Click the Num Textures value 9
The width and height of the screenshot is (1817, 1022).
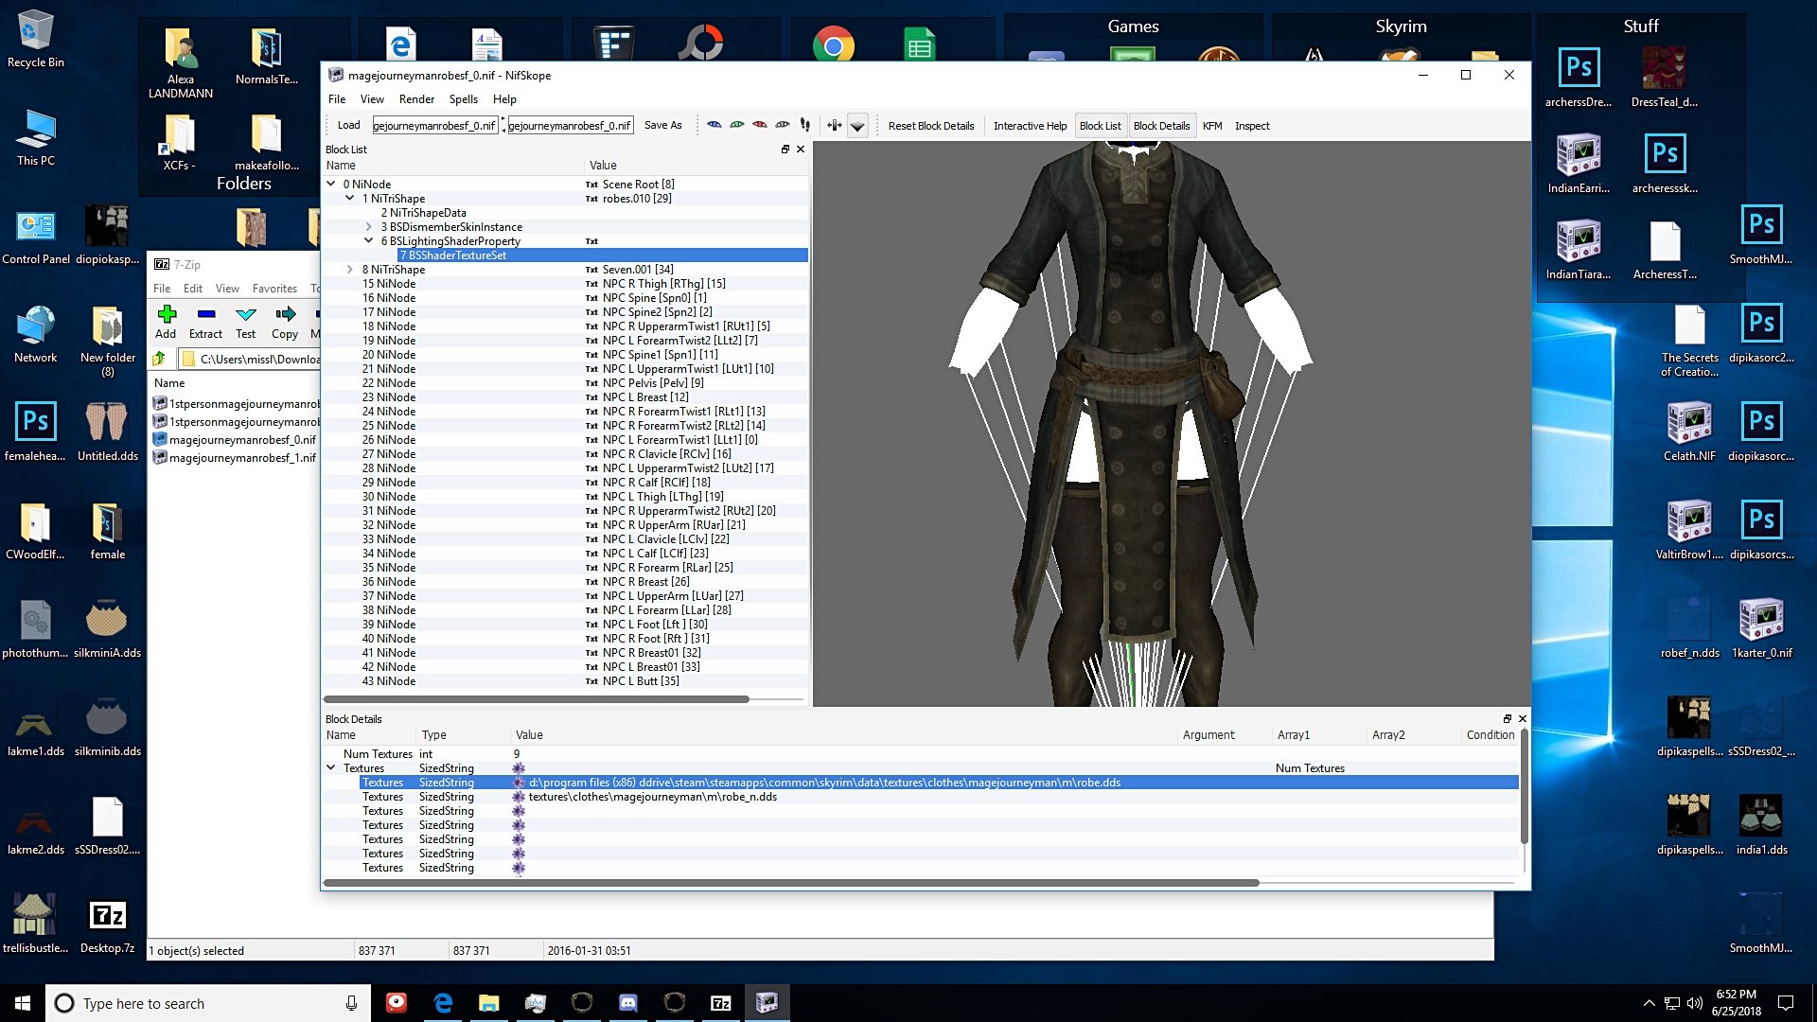[517, 754]
